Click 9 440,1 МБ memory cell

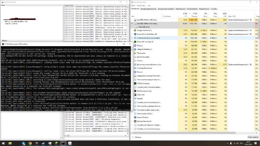point(193,20)
